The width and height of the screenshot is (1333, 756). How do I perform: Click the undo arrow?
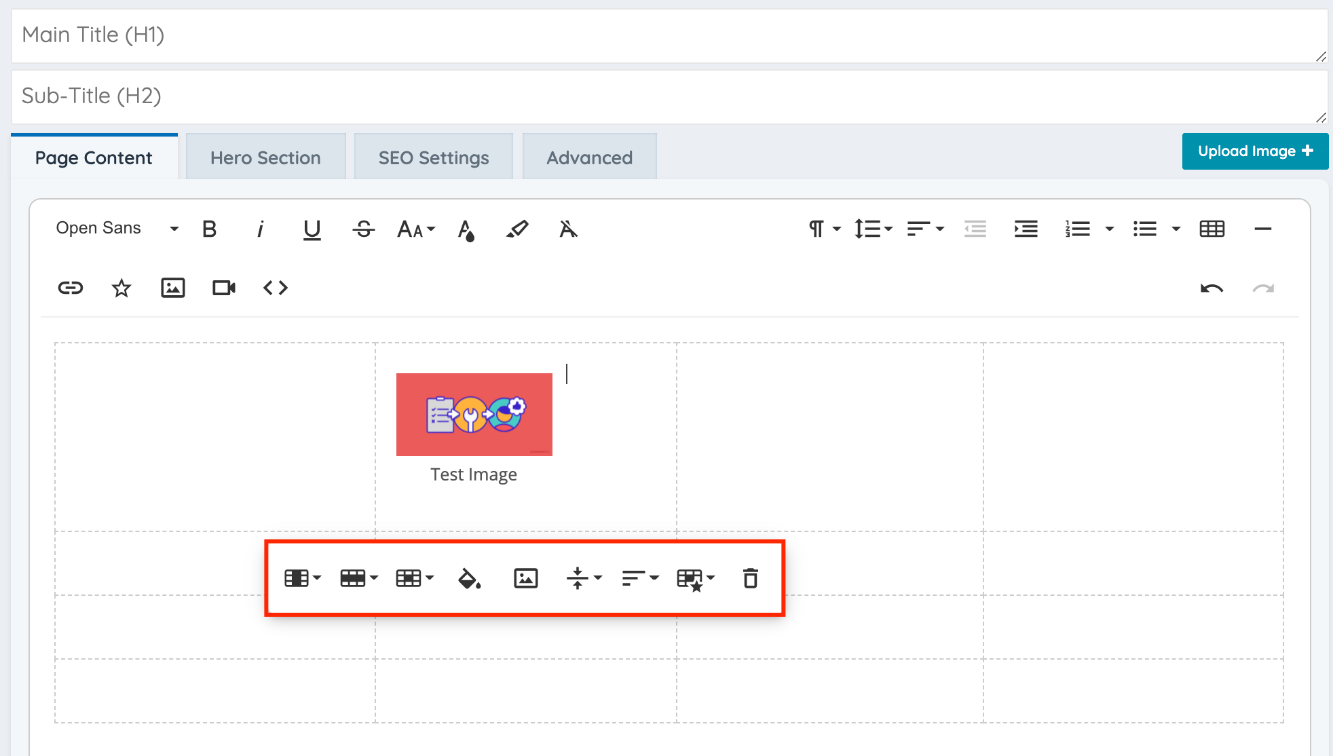tap(1212, 288)
